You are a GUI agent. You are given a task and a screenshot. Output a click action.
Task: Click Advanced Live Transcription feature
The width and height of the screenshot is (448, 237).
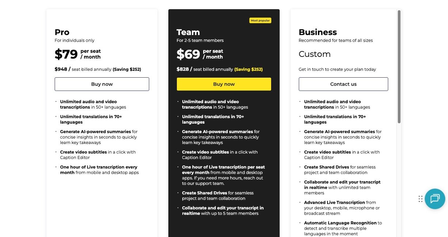(334, 203)
